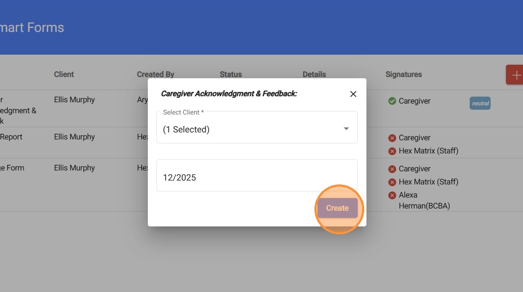
Task: Click red X icon beside Alexa Herman(BCBA)
Action: (x=392, y=195)
